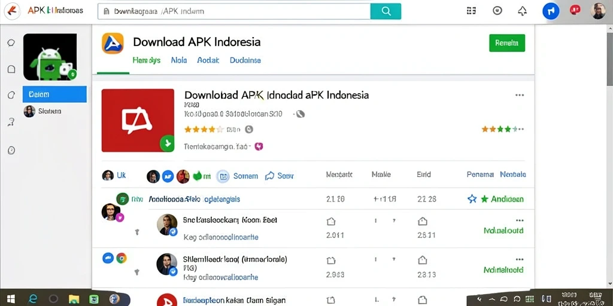Select Penama column tab

[x=480, y=175]
